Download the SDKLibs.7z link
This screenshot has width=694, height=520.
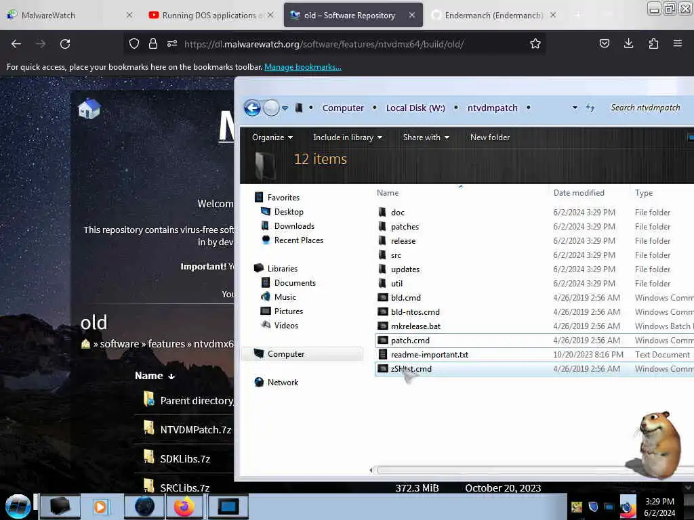pos(185,459)
